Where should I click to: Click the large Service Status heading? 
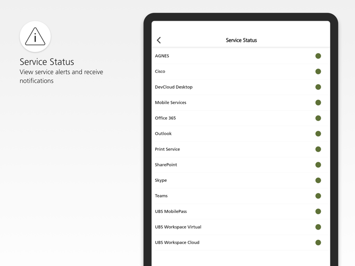coord(47,62)
